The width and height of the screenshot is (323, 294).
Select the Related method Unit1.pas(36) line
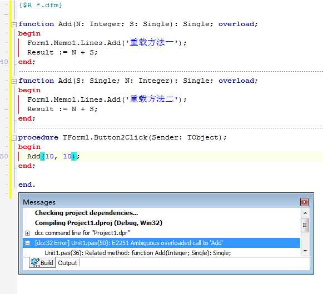coord(138,253)
